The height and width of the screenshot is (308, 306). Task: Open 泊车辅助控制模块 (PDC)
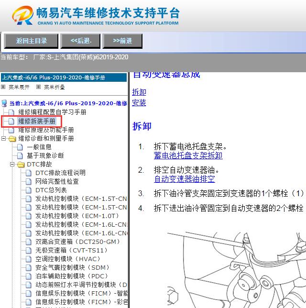pyautogui.click(x=72, y=276)
